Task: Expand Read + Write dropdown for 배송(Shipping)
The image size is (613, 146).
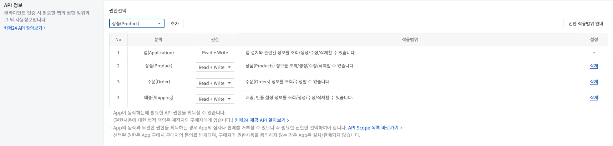Action: [215, 99]
